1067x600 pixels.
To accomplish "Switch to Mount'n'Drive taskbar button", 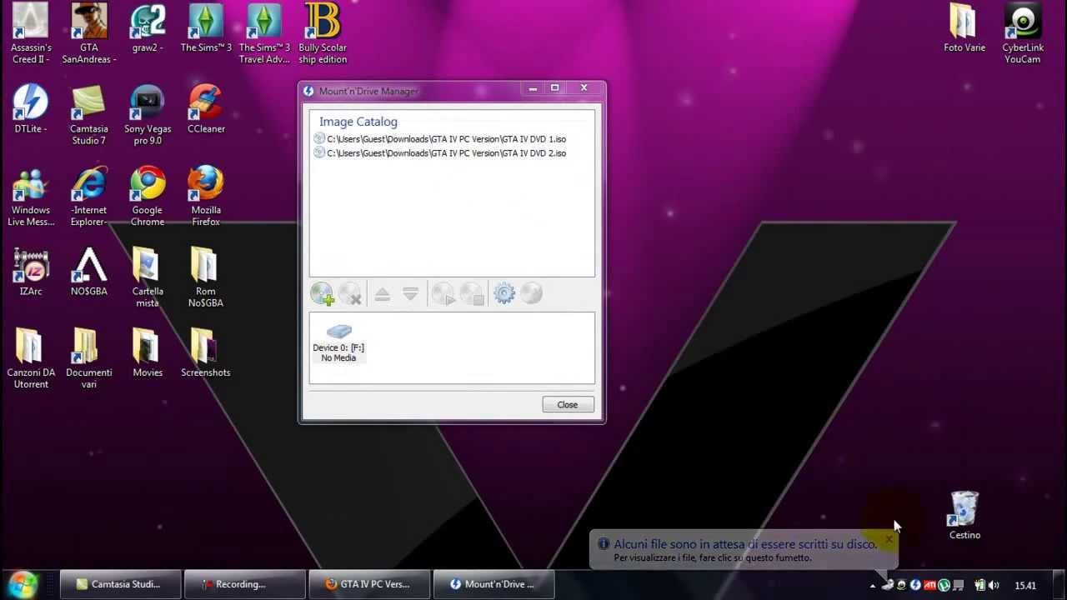I will (x=493, y=584).
